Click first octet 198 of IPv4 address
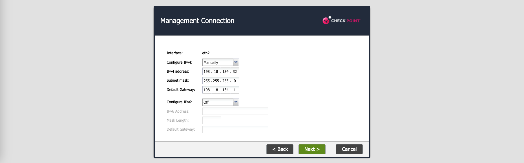Screen dimensions: 524x163 coord(207,72)
